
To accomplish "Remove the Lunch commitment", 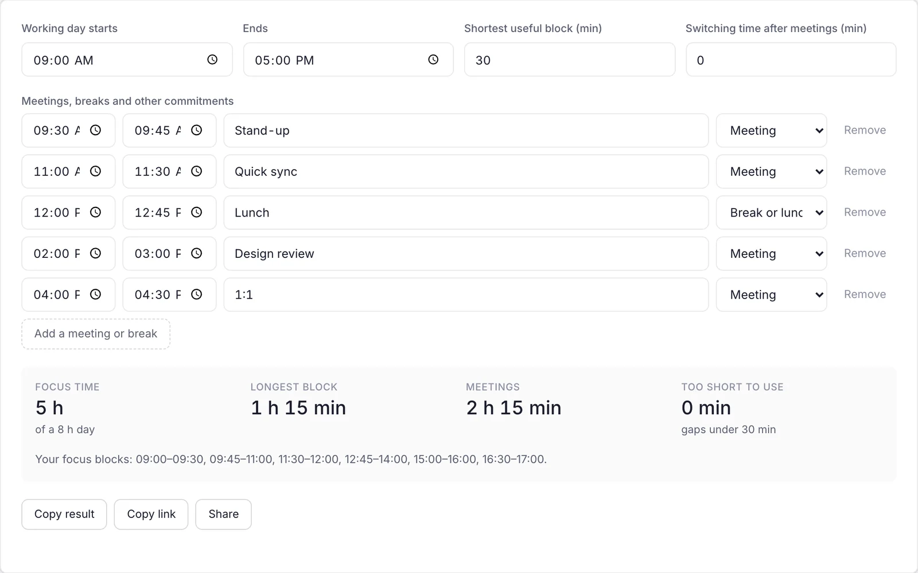I will tap(865, 212).
